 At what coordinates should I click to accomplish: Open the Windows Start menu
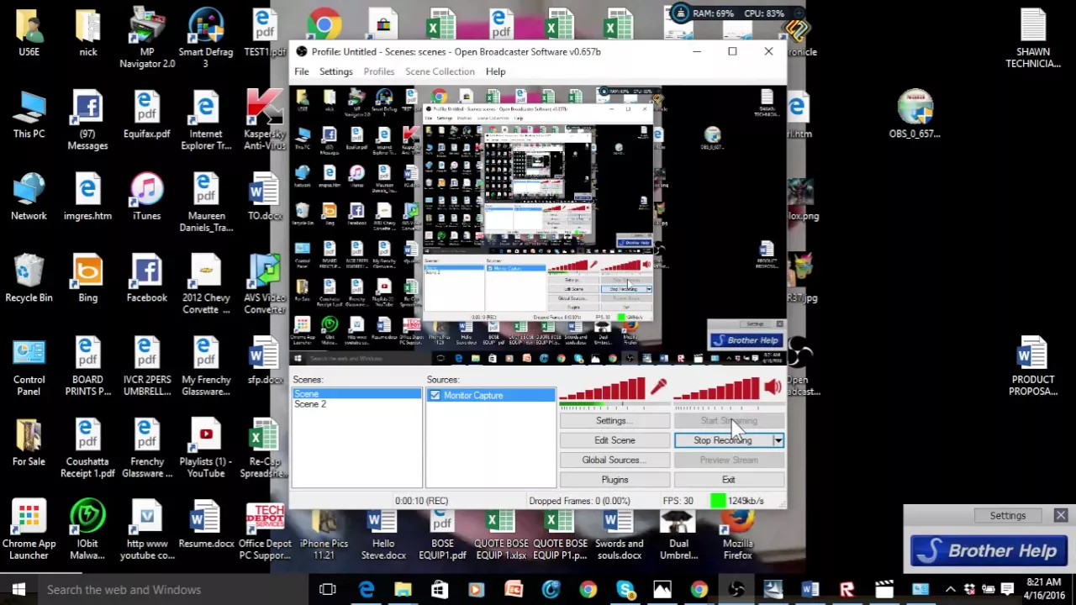click(x=18, y=589)
